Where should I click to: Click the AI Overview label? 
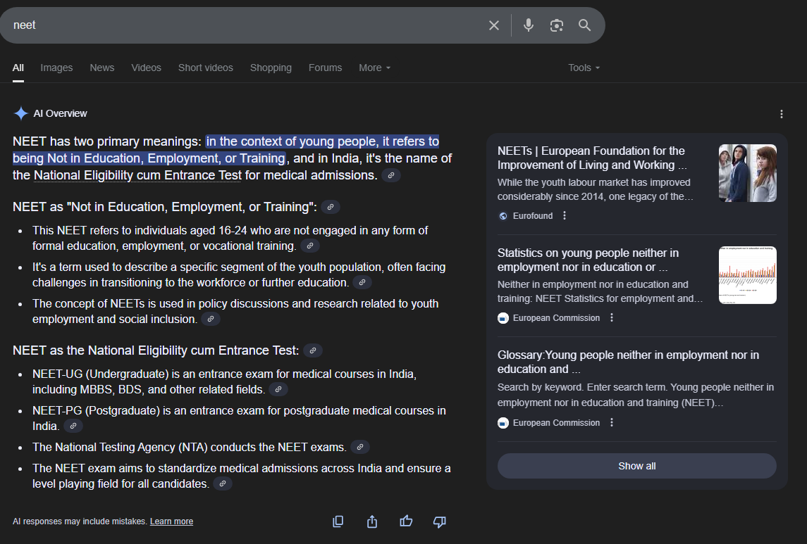pos(60,113)
